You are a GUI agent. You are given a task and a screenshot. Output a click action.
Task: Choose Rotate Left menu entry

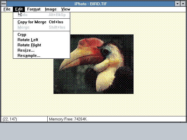tap(41, 40)
